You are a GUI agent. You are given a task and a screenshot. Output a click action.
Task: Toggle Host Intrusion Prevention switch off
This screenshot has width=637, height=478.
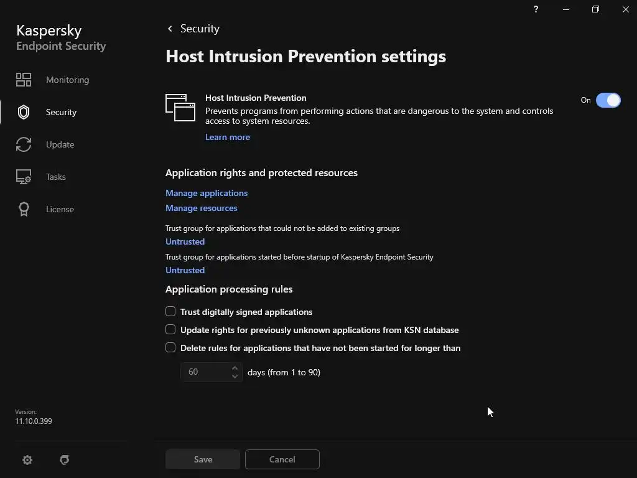coord(608,100)
